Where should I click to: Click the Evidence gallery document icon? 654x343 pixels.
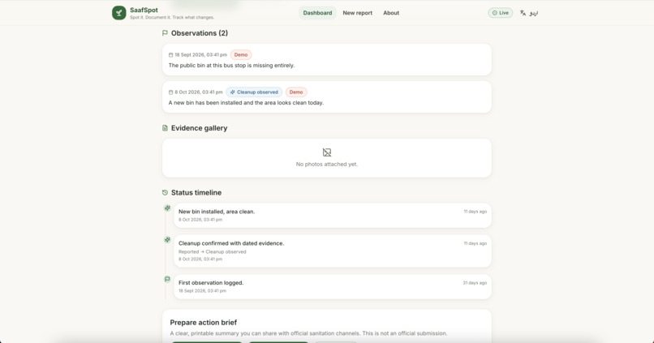coord(165,128)
